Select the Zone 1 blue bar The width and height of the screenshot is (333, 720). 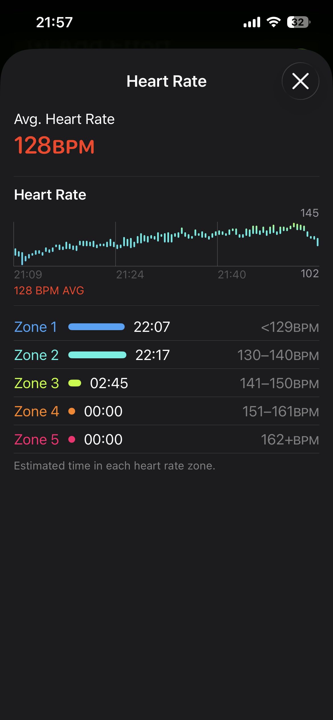point(96,327)
